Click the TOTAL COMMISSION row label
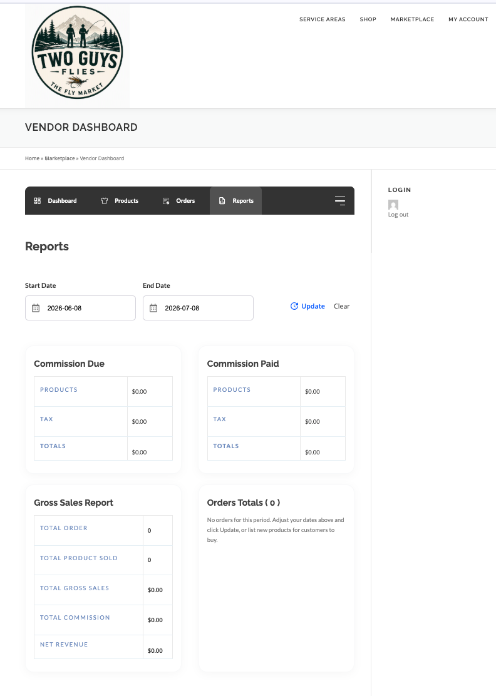 75,617
